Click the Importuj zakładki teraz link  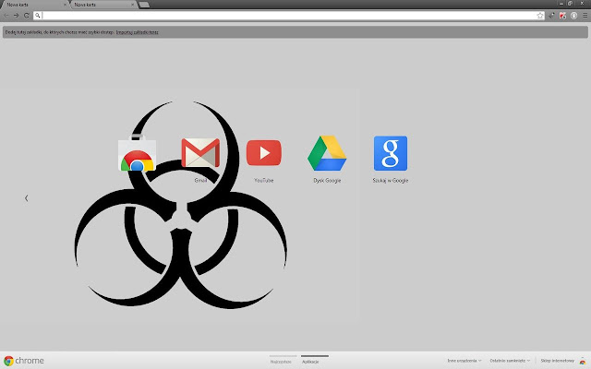[x=138, y=32]
